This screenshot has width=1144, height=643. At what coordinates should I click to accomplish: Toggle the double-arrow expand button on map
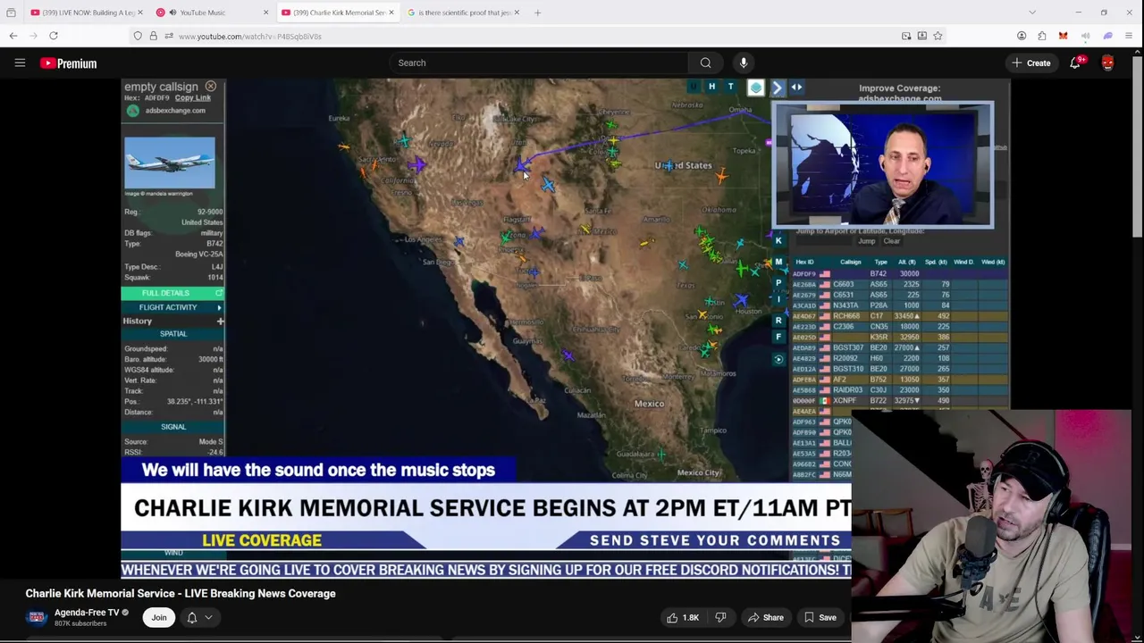click(796, 88)
